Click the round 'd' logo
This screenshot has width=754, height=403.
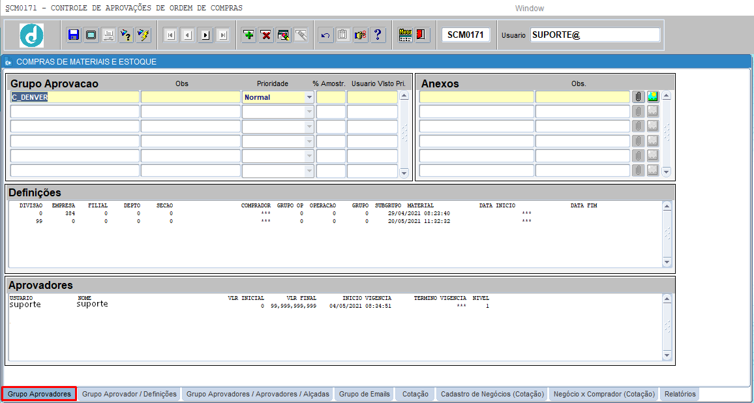[32, 35]
